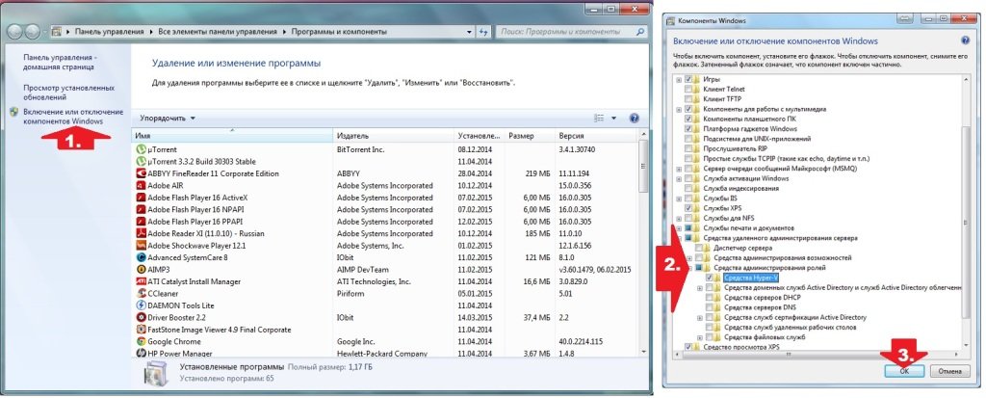The width and height of the screenshot is (986, 398).
Task: Uncheck Платформа гаджетов Windows checkbox
Action: [x=688, y=128]
